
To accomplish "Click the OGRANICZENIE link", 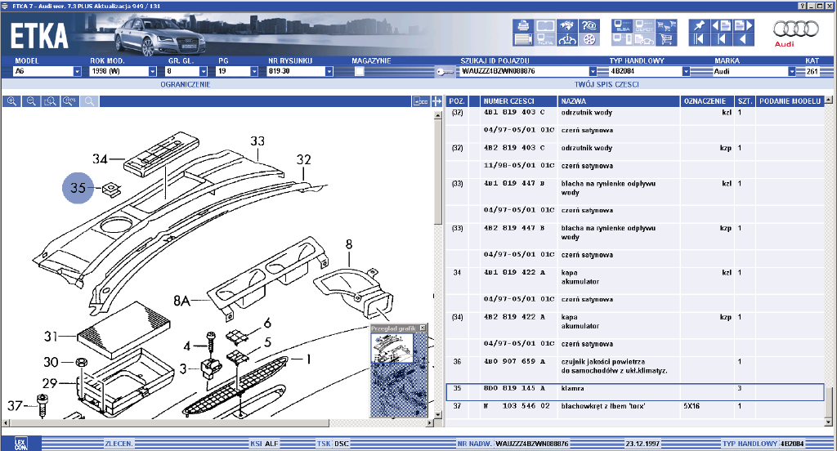I will tap(186, 84).
